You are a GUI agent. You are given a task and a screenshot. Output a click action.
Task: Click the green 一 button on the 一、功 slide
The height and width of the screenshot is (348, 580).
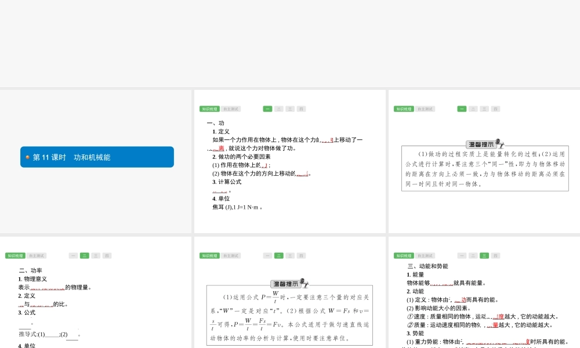(x=267, y=109)
